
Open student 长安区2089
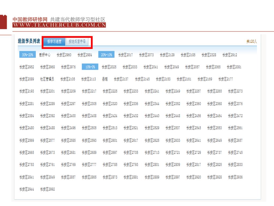[x=26, y=79]
